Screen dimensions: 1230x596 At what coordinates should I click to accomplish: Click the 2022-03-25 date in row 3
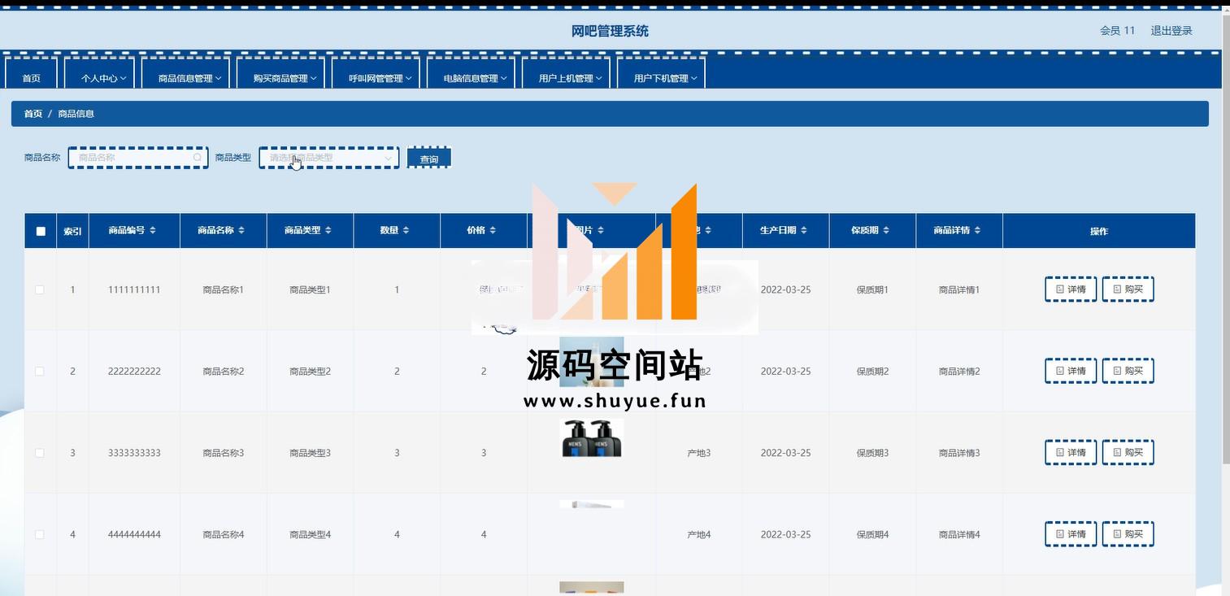tap(785, 453)
